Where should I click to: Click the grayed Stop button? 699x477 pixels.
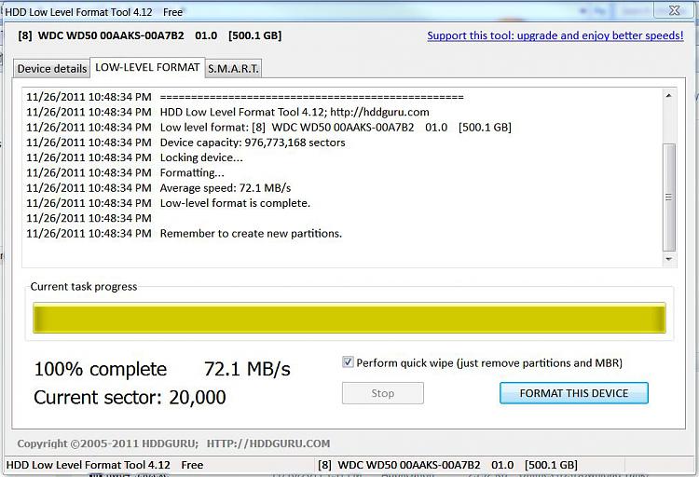(382, 393)
